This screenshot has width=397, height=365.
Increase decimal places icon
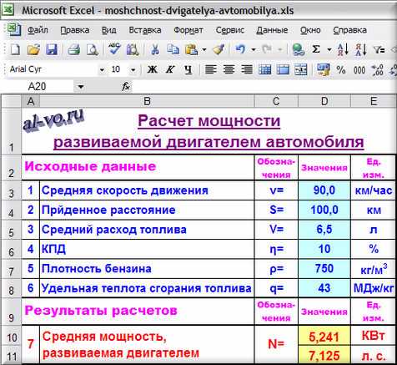pos(377,69)
